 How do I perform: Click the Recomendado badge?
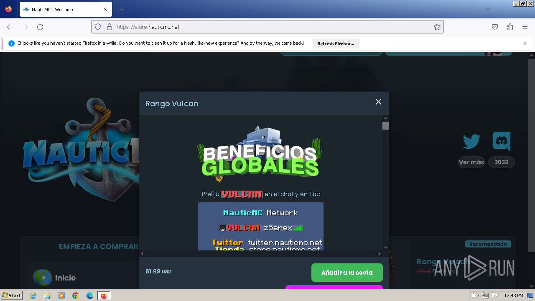(x=488, y=244)
